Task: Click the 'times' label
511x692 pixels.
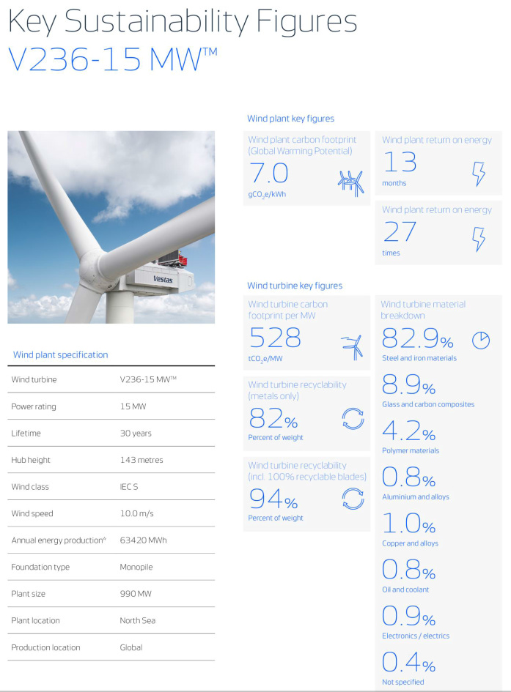Action: coord(391,253)
